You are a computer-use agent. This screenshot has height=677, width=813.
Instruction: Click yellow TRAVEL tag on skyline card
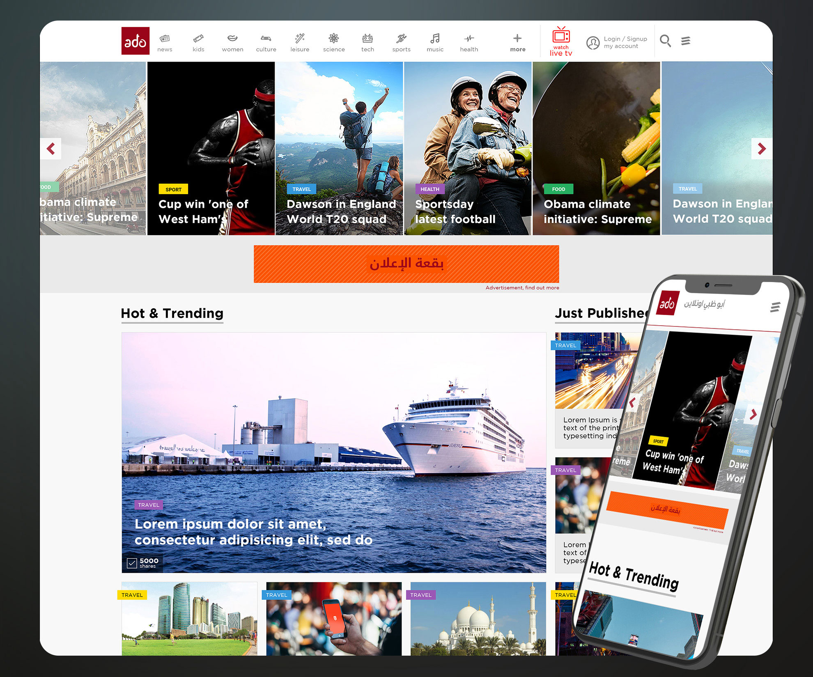pos(132,595)
